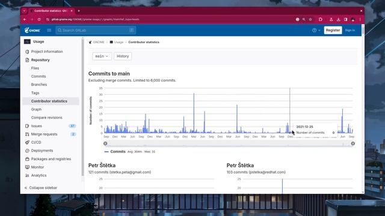Open the browser profile avatar
385x216 pixels.
(353, 19)
